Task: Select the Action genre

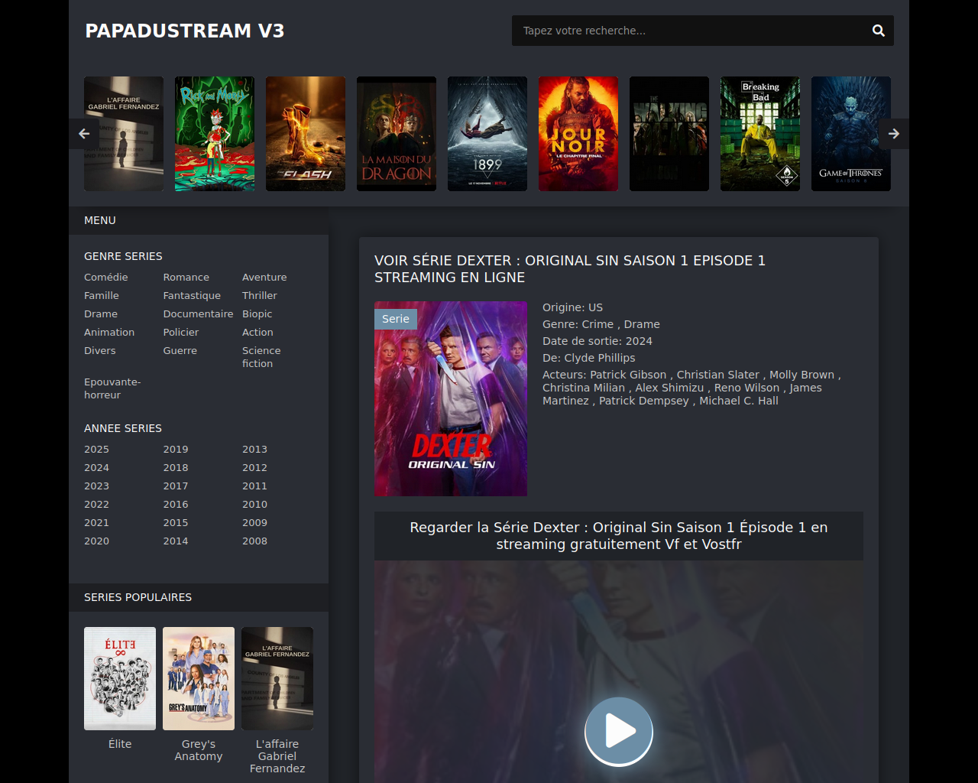Action: (257, 332)
